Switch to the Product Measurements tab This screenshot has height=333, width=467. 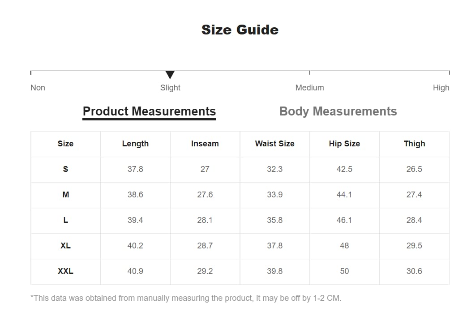pyautogui.click(x=149, y=111)
